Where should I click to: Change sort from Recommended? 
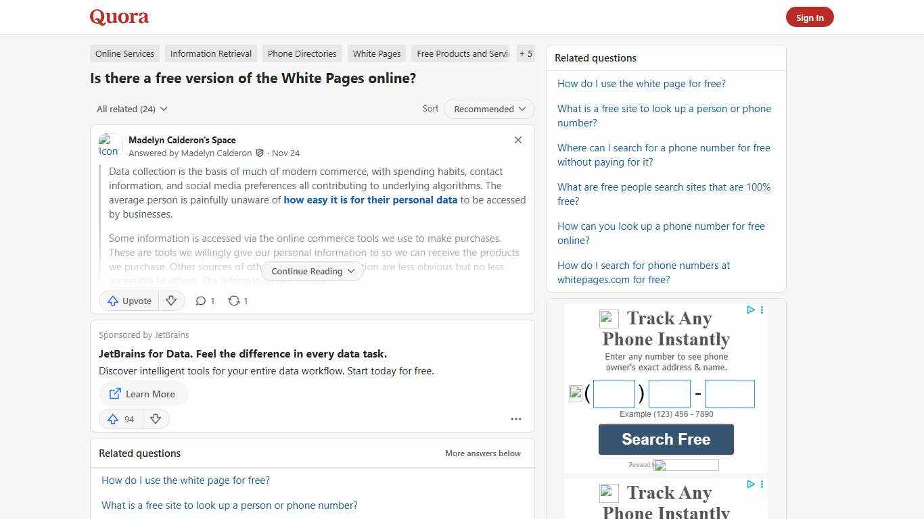[488, 109]
